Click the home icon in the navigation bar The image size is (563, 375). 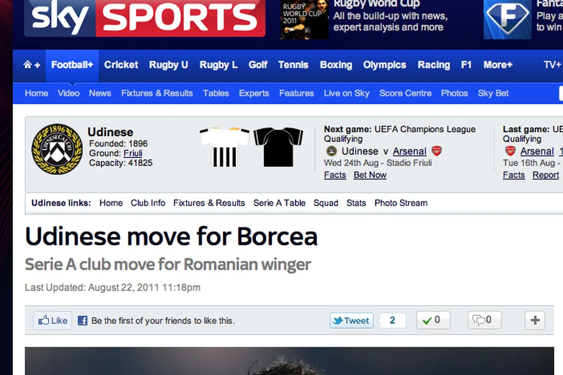(x=28, y=65)
